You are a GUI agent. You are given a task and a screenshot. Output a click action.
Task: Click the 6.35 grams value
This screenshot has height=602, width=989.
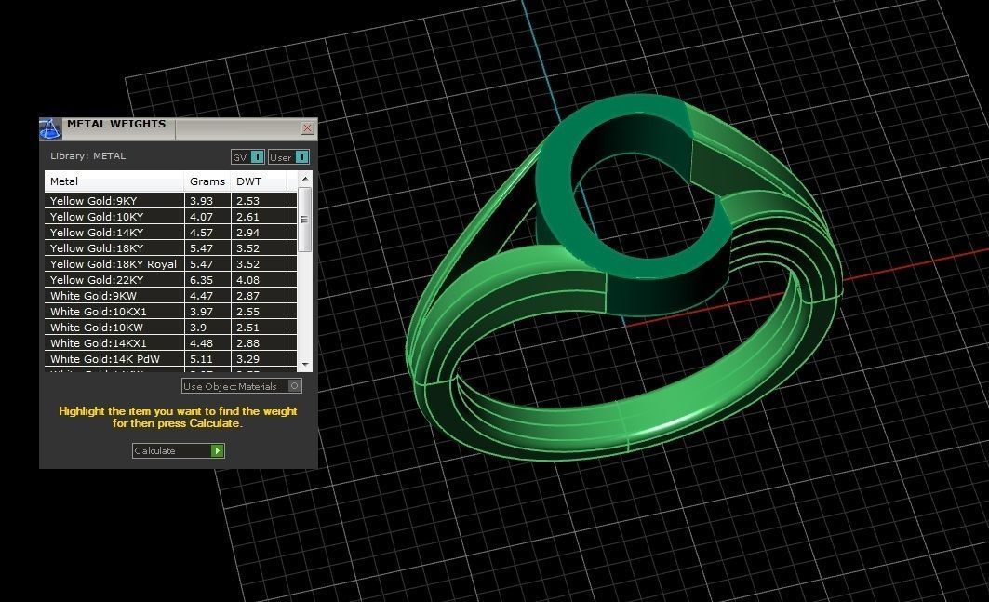point(201,279)
